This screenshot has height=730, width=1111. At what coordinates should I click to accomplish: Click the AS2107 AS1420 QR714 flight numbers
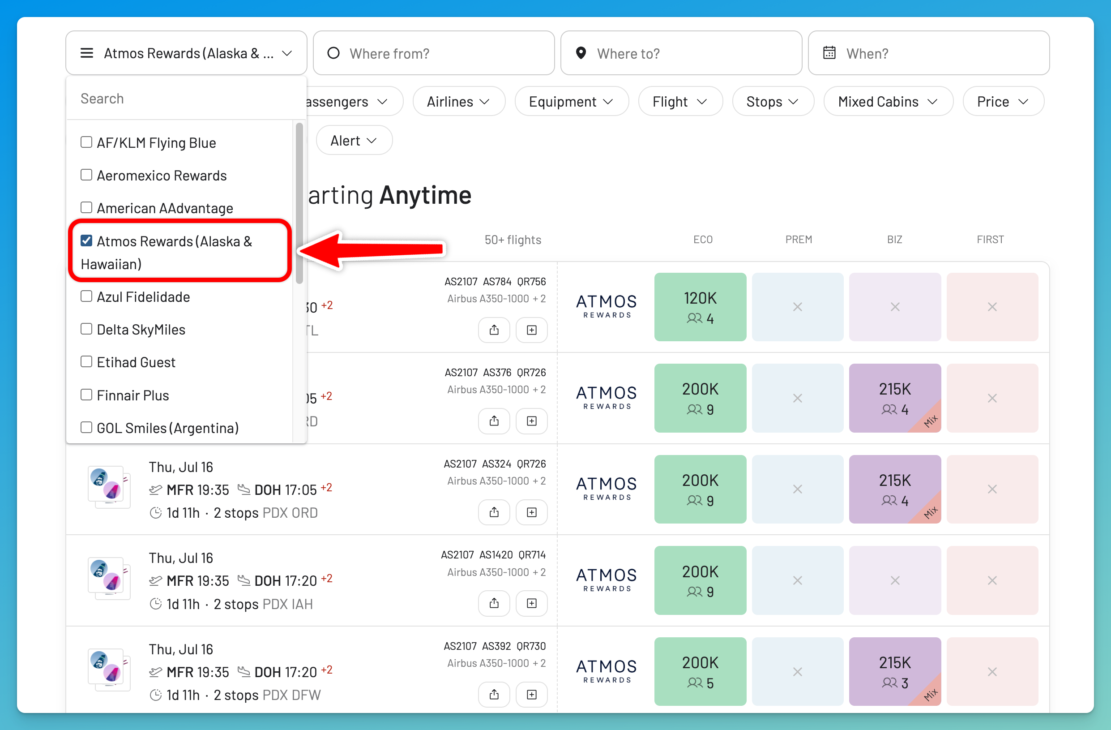point(493,554)
